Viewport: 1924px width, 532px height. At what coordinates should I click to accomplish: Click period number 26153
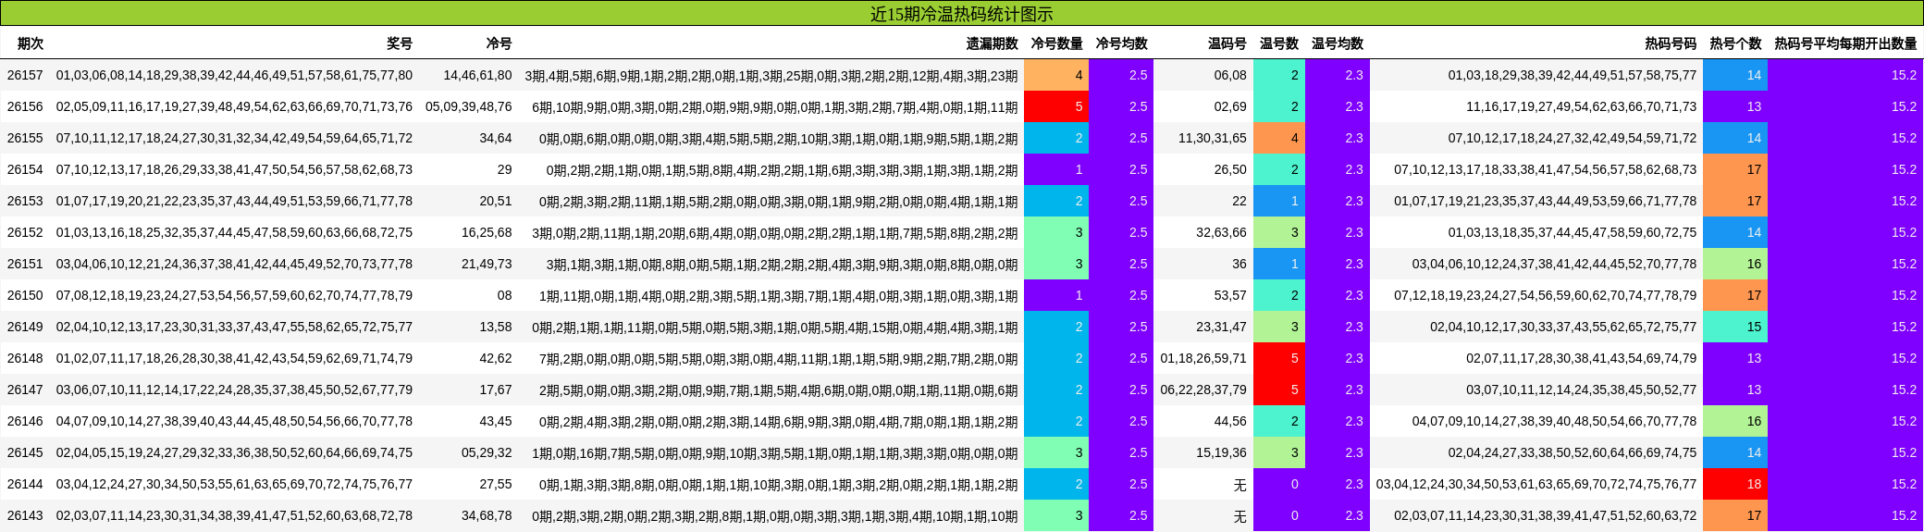pyautogui.click(x=25, y=201)
